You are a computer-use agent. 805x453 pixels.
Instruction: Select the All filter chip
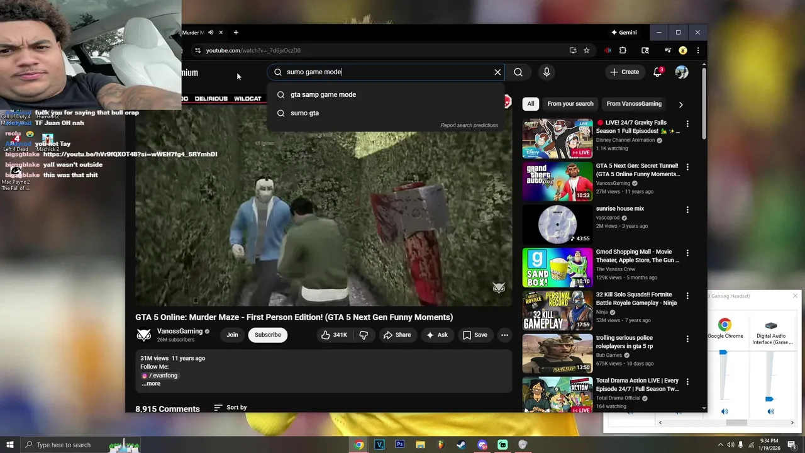pos(531,104)
